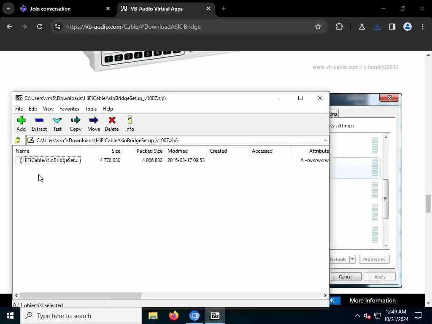The image size is (432, 324).
Task: Click the 7-Zip taskbar icon
Action: coord(215,316)
